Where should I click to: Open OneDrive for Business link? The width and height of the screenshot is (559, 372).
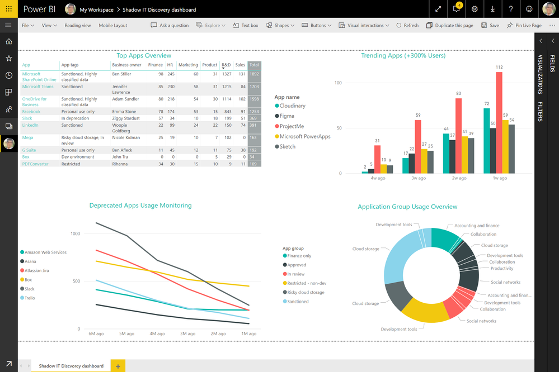[34, 102]
